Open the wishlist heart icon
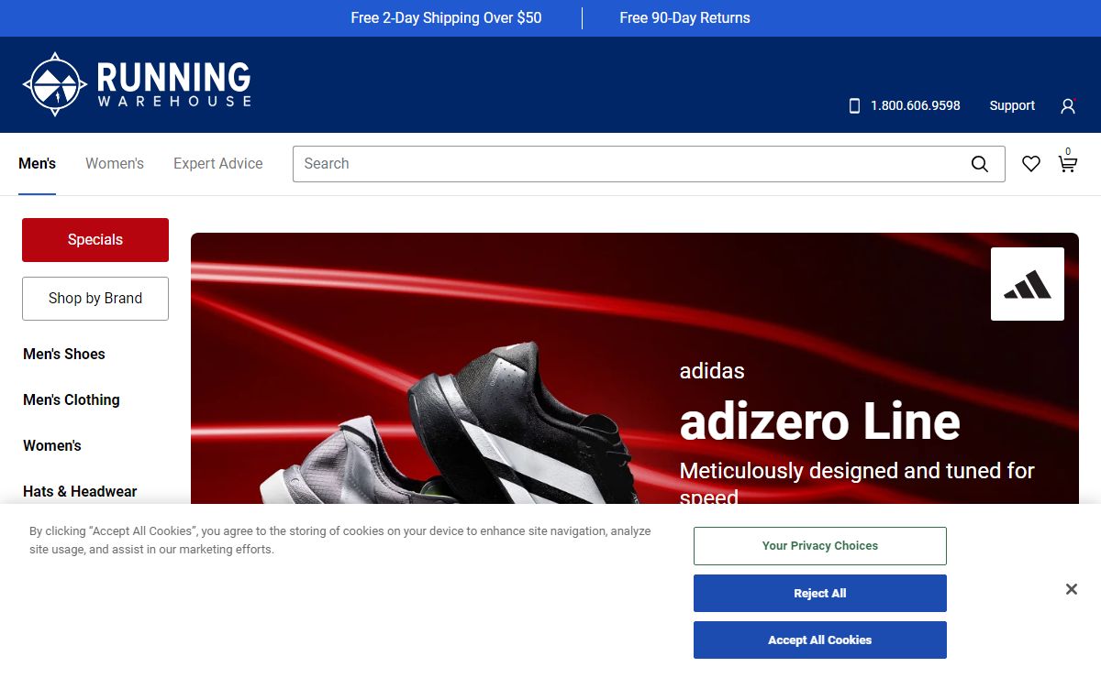 tap(1031, 164)
